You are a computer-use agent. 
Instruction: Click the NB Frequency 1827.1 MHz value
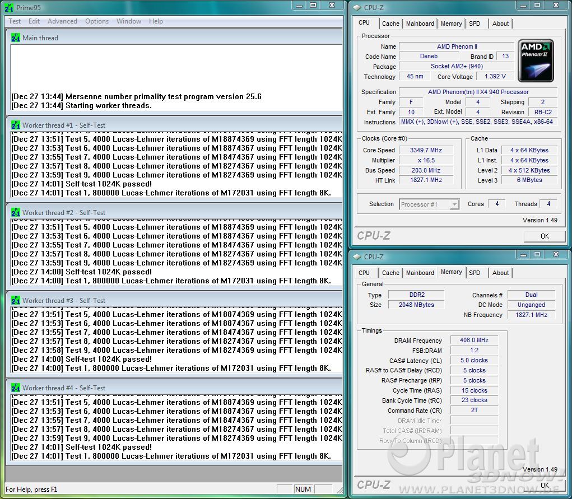[x=531, y=315]
